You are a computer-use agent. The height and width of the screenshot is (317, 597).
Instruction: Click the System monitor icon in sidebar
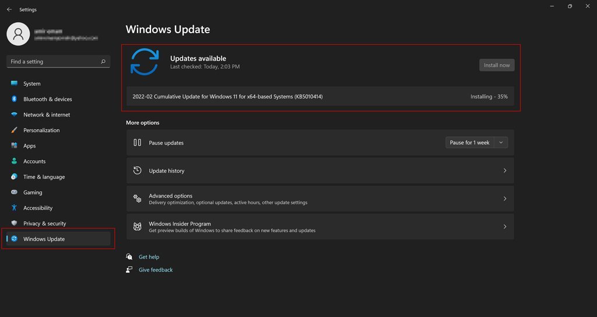(14, 83)
